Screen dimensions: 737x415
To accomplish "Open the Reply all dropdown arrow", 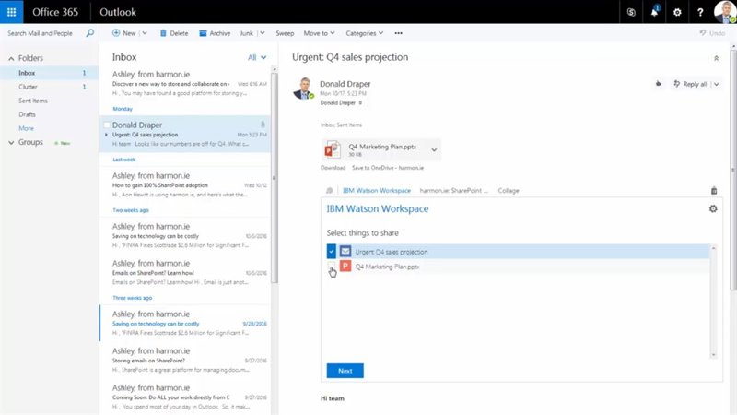I will pos(716,84).
